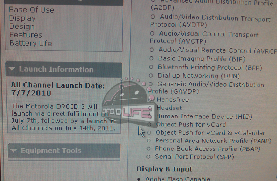Click the Human Interface Device (HID) entry
277x181 pixels.
pos(205,116)
